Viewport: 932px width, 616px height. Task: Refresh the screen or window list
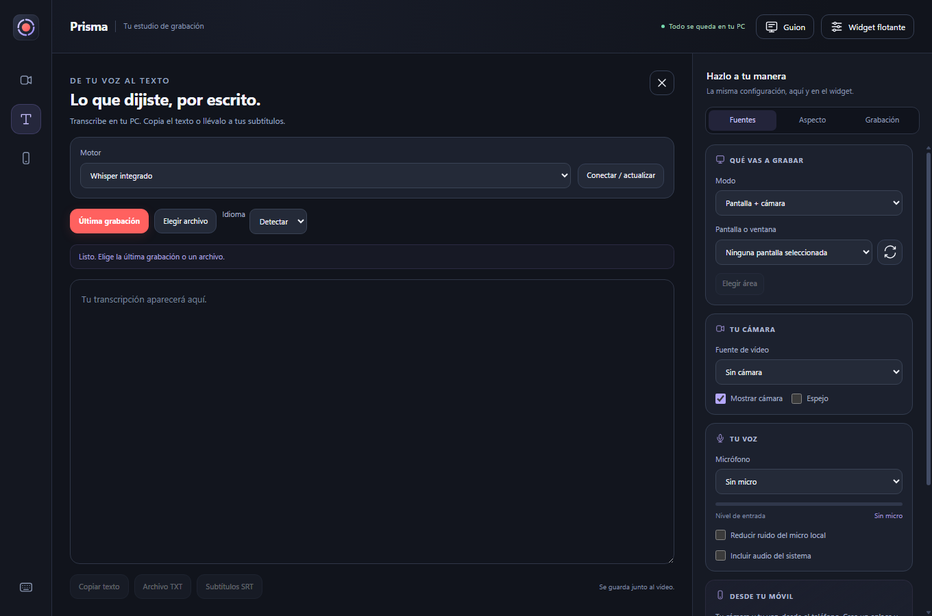pos(890,252)
